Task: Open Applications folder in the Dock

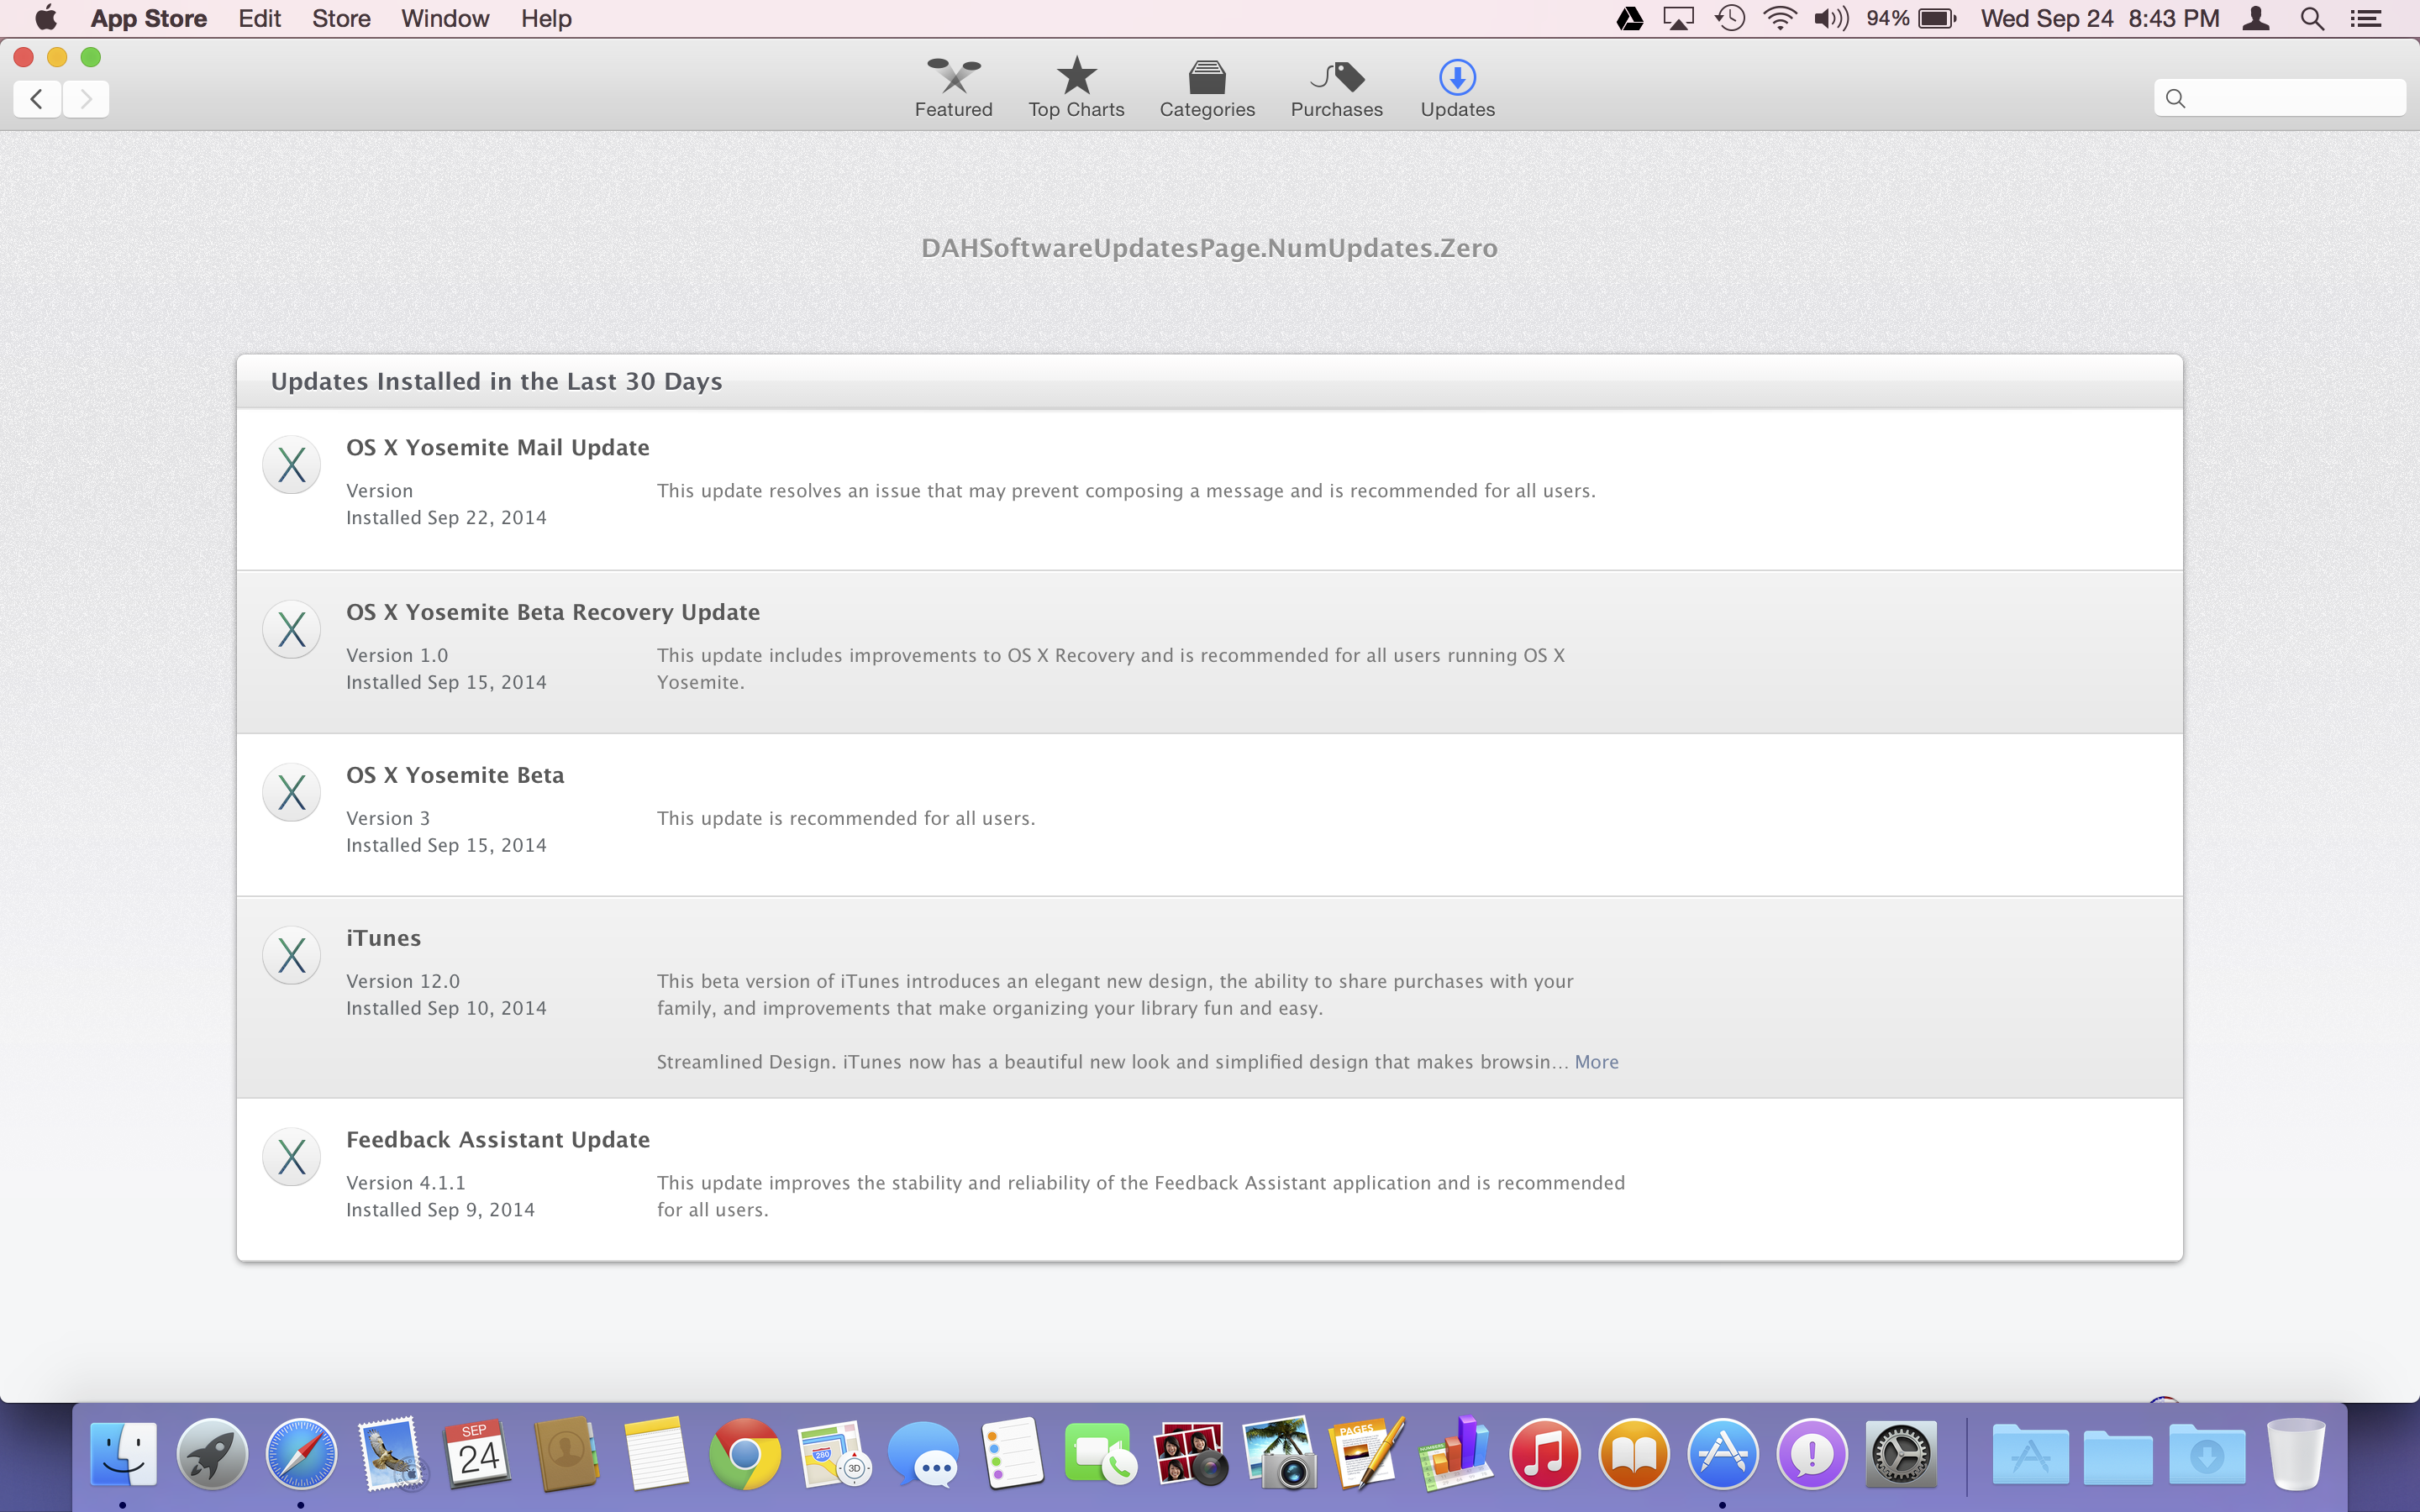Action: [x=2029, y=1454]
